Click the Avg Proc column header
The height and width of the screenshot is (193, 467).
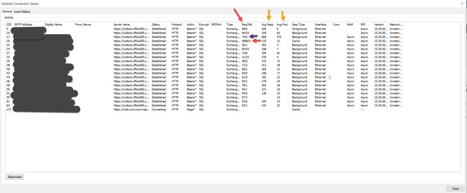282,24
